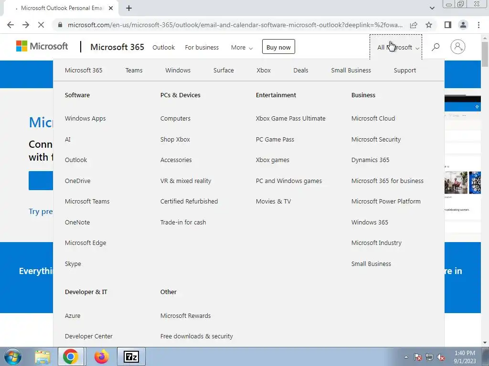Screen dimensions: 489x366
Task: Open Chrome's three-dot menu
Action: pos(478,25)
